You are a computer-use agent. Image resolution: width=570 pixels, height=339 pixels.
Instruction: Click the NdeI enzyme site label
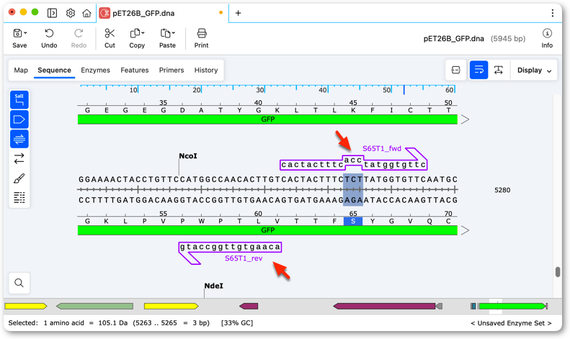pos(214,286)
